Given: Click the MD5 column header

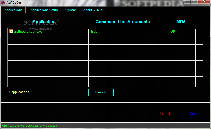Looking at the screenshot, I should pyautogui.click(x=181, y=22).
